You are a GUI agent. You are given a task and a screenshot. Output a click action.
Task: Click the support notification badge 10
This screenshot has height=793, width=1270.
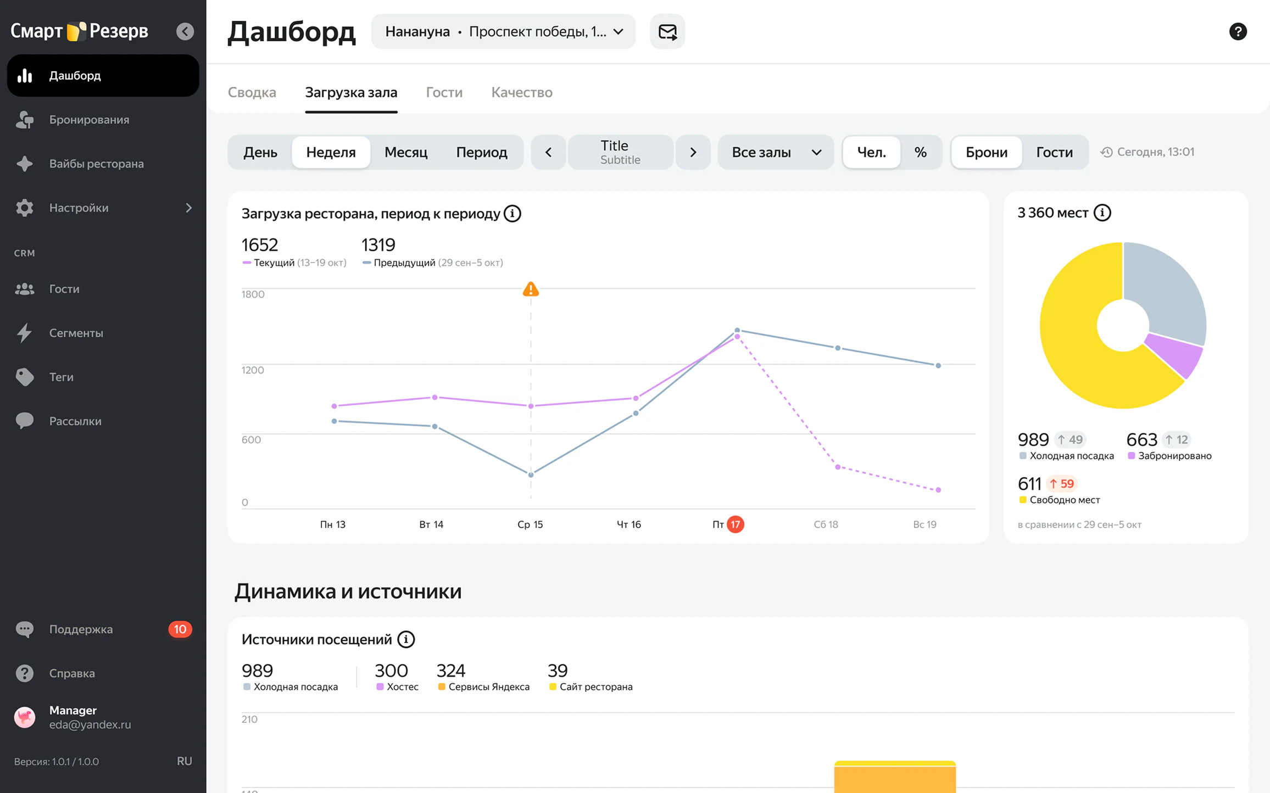(180, 629)
